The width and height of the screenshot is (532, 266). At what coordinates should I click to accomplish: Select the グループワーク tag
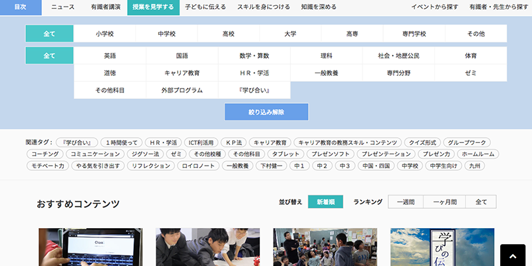click(466, 142)
